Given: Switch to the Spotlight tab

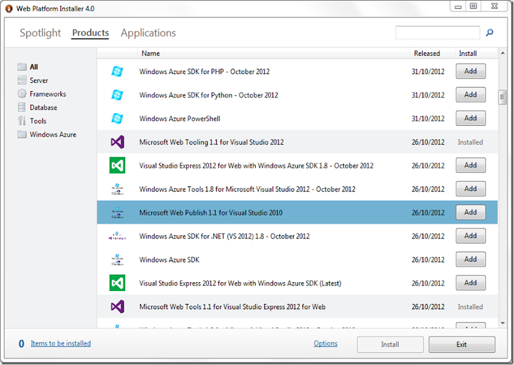Looking at the screenshot, I should click(x=40, y=33).
